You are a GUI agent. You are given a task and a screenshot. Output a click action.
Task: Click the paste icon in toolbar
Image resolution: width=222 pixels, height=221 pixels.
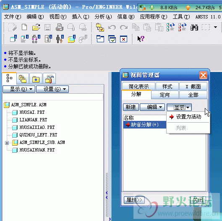147,27
